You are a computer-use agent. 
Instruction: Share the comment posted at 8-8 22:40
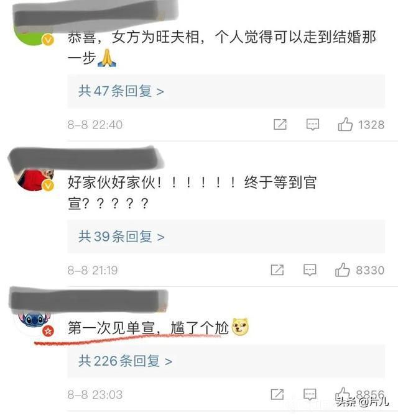280,124
